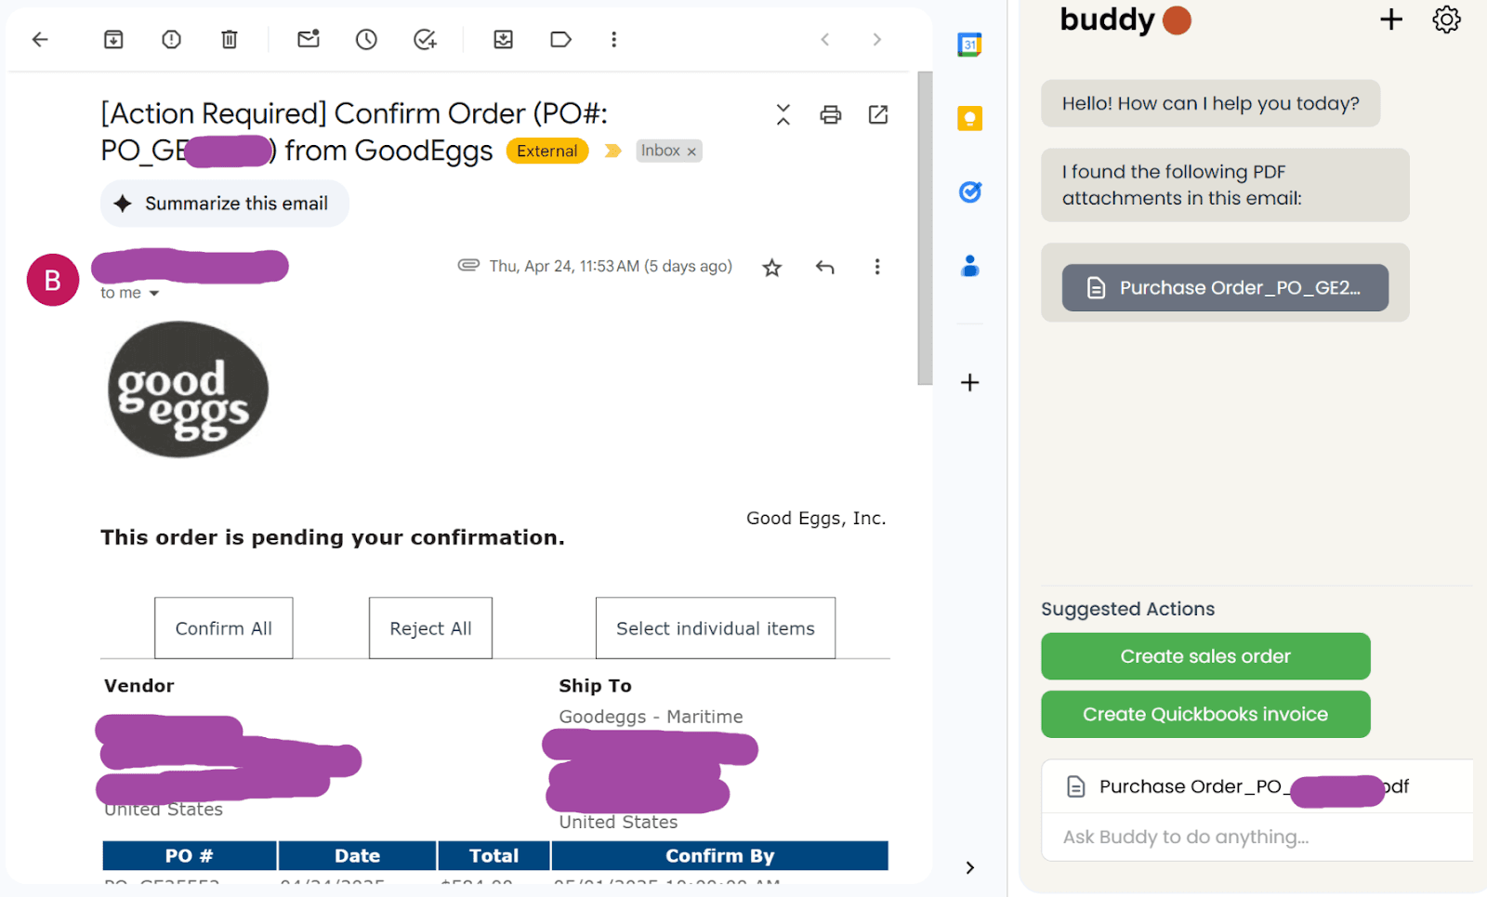
Task: Print the email conversation
Action: [x=831, y=114]
